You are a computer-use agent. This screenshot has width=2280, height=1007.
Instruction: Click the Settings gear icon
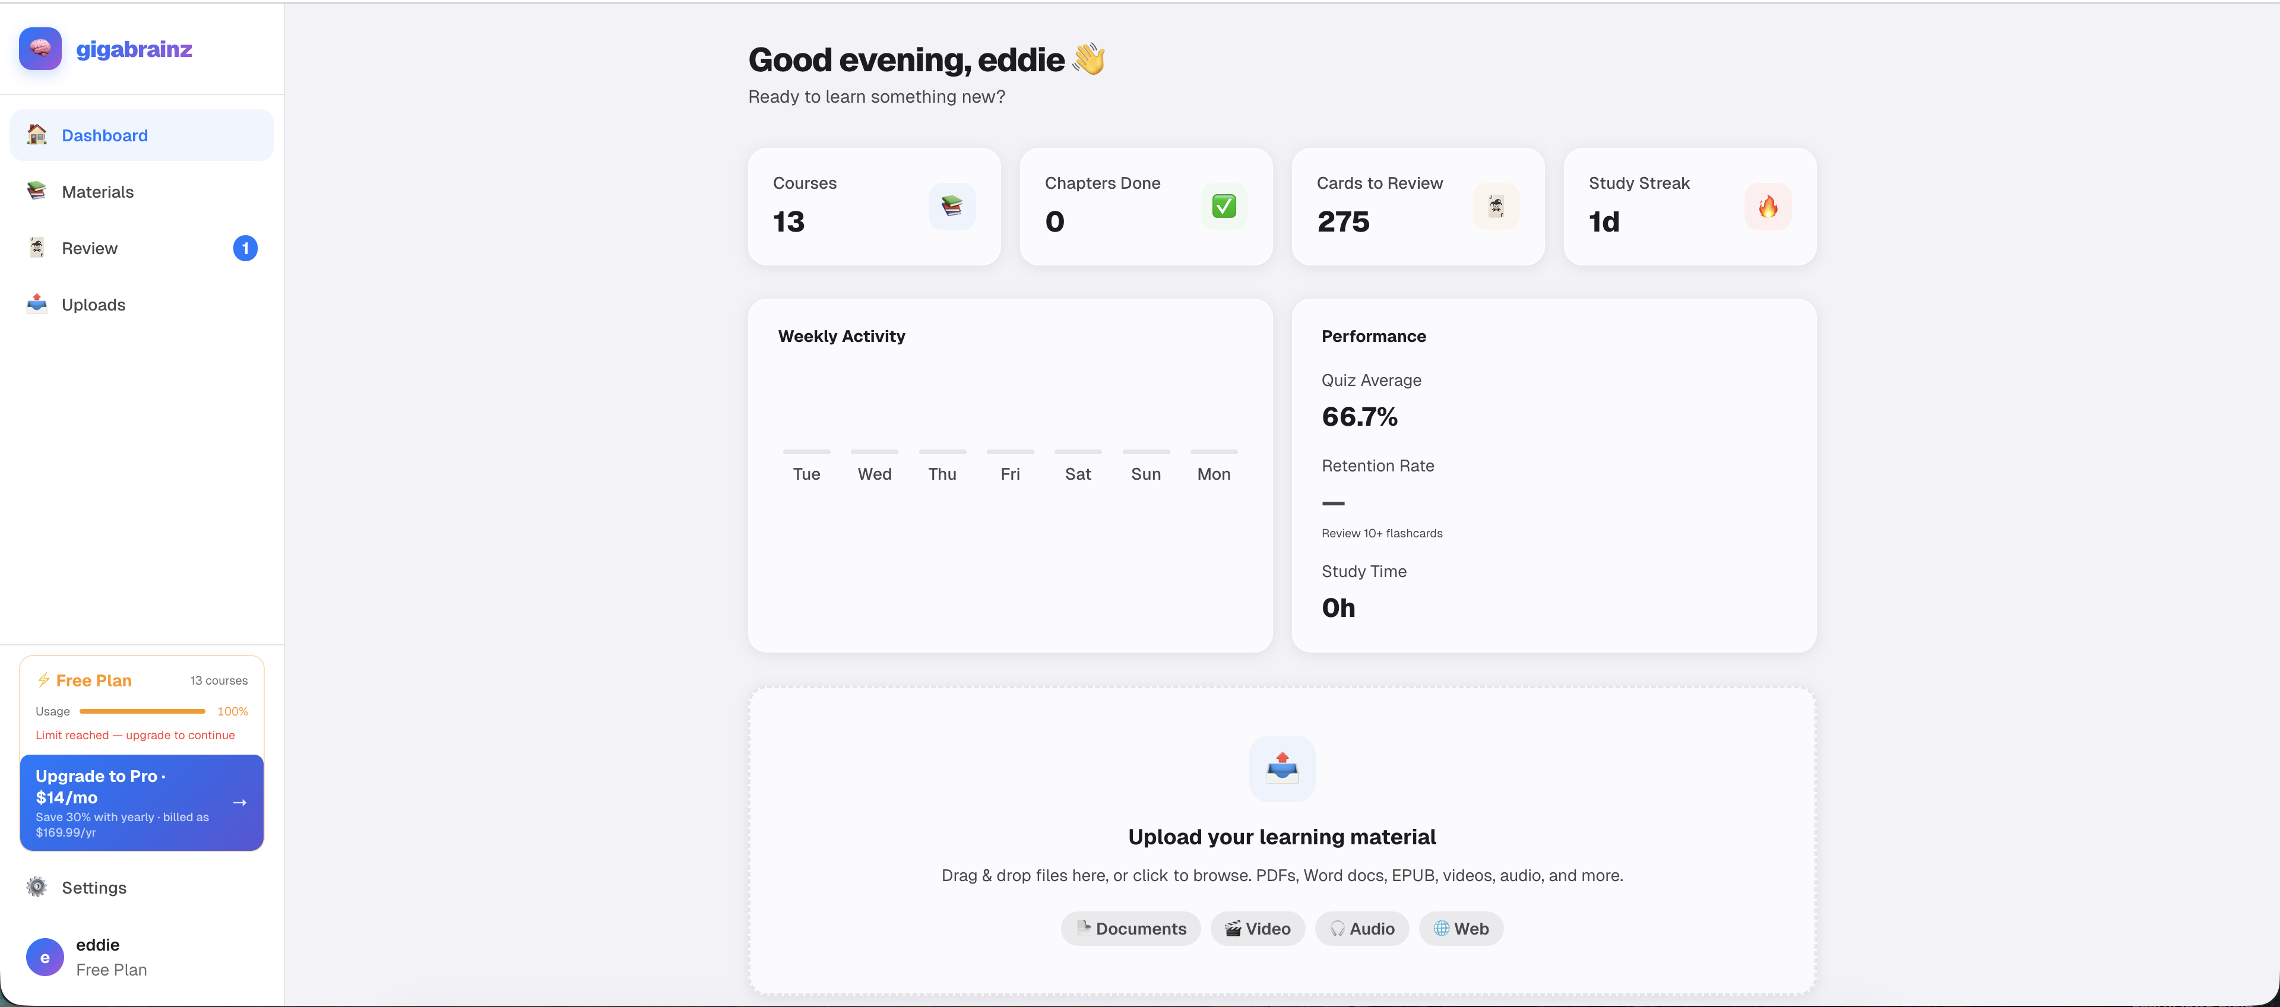tap(36, 886)
